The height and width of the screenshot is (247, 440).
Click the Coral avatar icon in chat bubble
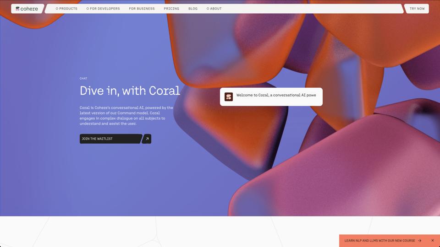point(229,97)
